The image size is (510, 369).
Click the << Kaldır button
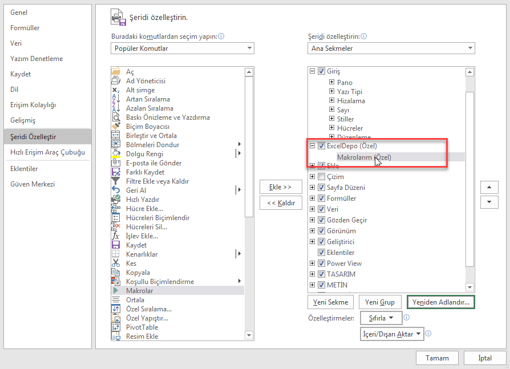(x=281, y=203)
